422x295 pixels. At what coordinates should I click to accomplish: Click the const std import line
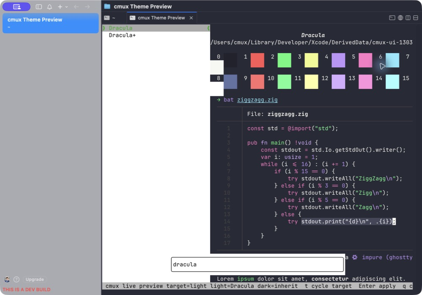292,129
